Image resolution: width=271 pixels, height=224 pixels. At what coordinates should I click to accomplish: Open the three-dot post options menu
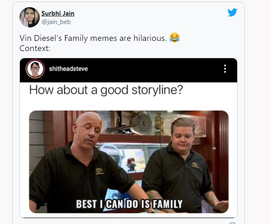pyautogui.click(x=225, y=69)
